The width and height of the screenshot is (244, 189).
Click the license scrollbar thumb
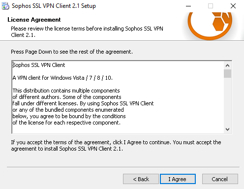[227, 73]
